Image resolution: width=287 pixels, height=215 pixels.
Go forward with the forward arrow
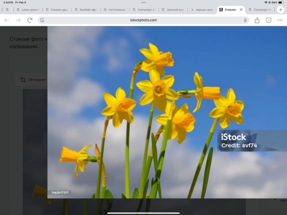tap(18, 20)
